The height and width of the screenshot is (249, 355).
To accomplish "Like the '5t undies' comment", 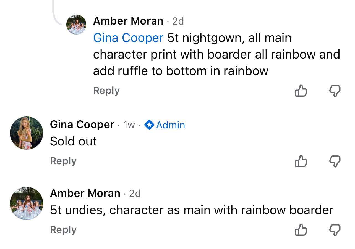I will point(301,230).
